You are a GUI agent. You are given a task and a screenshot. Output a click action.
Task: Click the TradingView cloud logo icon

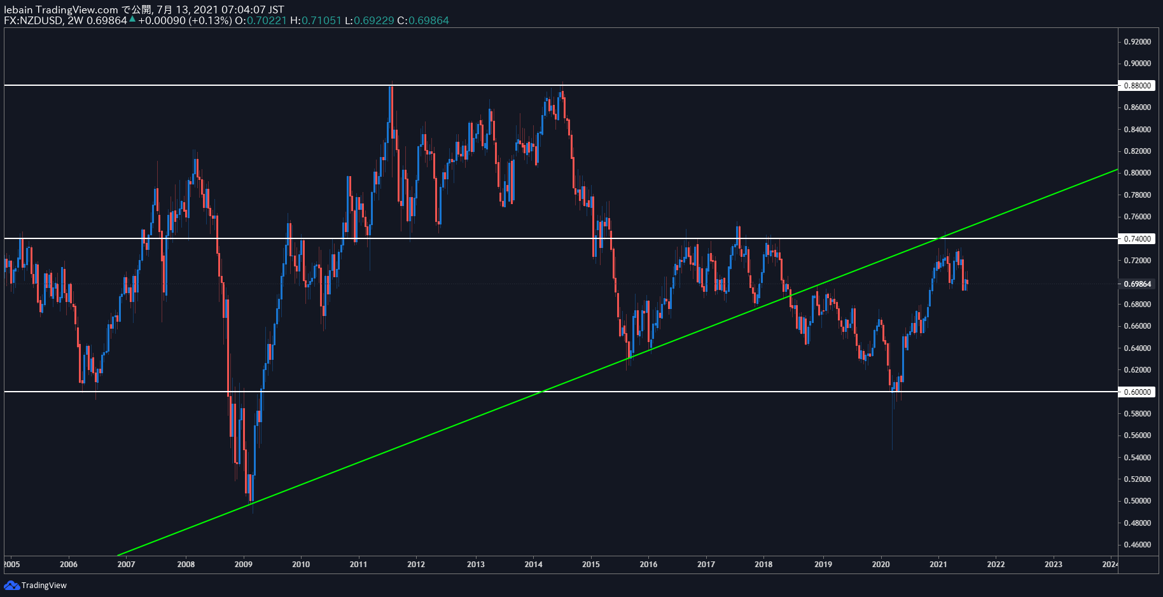tap(11, 585)
